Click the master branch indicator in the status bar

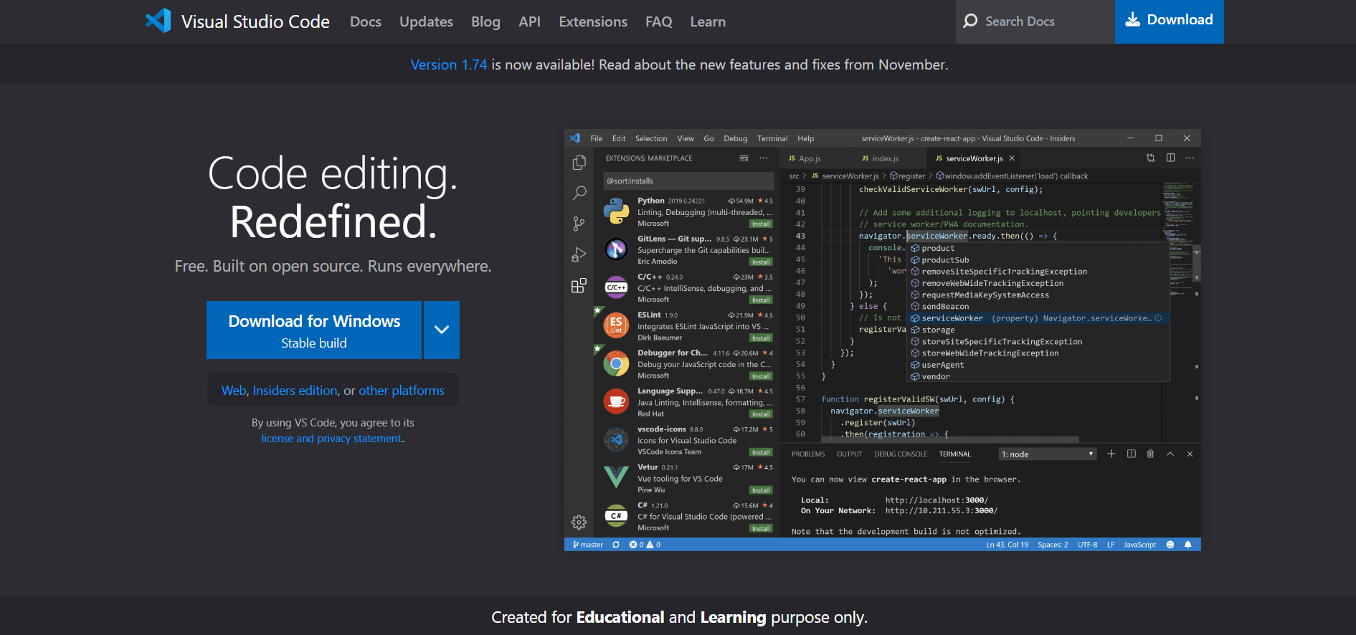(588, 545)
